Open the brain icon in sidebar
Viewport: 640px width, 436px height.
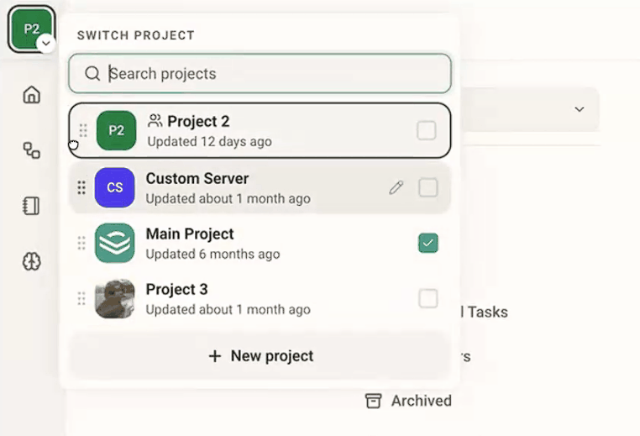[x=31, y=261]
